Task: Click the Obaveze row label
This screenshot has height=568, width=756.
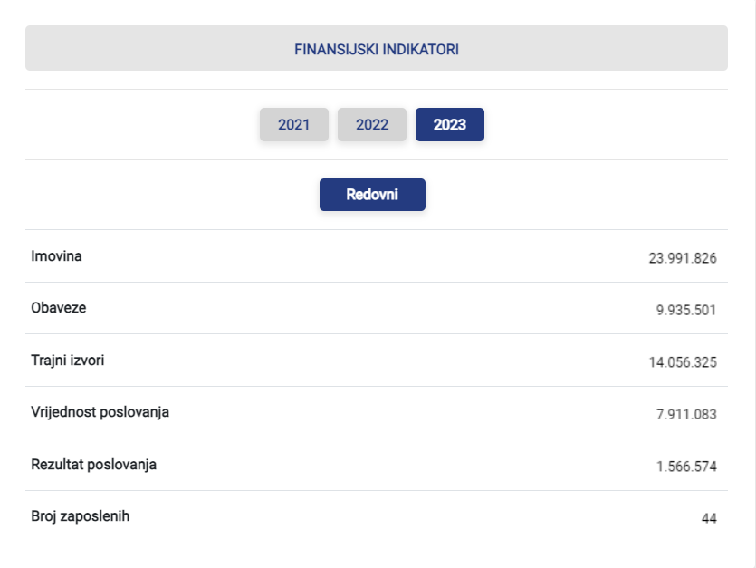Action: click(x=58, y=308)
